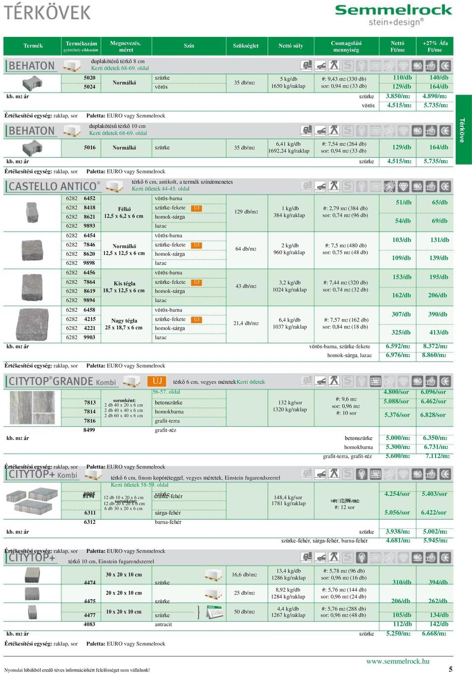Click the CE mark icon in CITYTOP GRANDE Kombi row
This screenshot has height=674, width=472.
[x=445, y=381]
